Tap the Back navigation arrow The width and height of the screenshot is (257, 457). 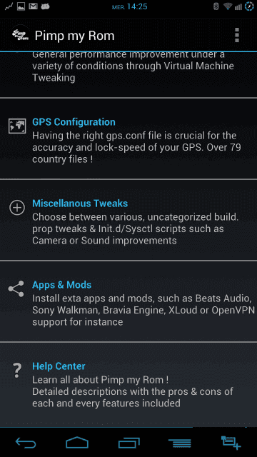click(26, 443)
